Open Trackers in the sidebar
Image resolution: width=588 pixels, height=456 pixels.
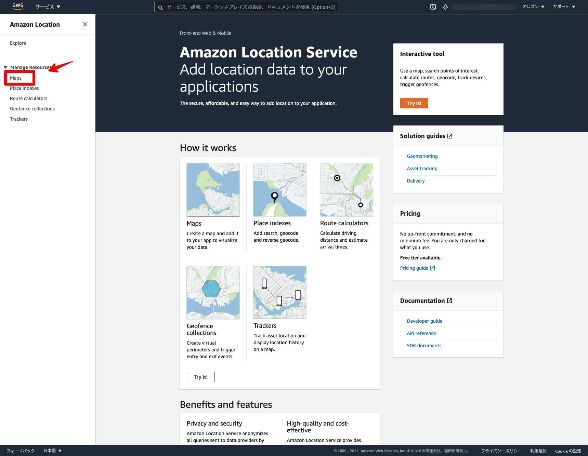click(x=19, y=119)
